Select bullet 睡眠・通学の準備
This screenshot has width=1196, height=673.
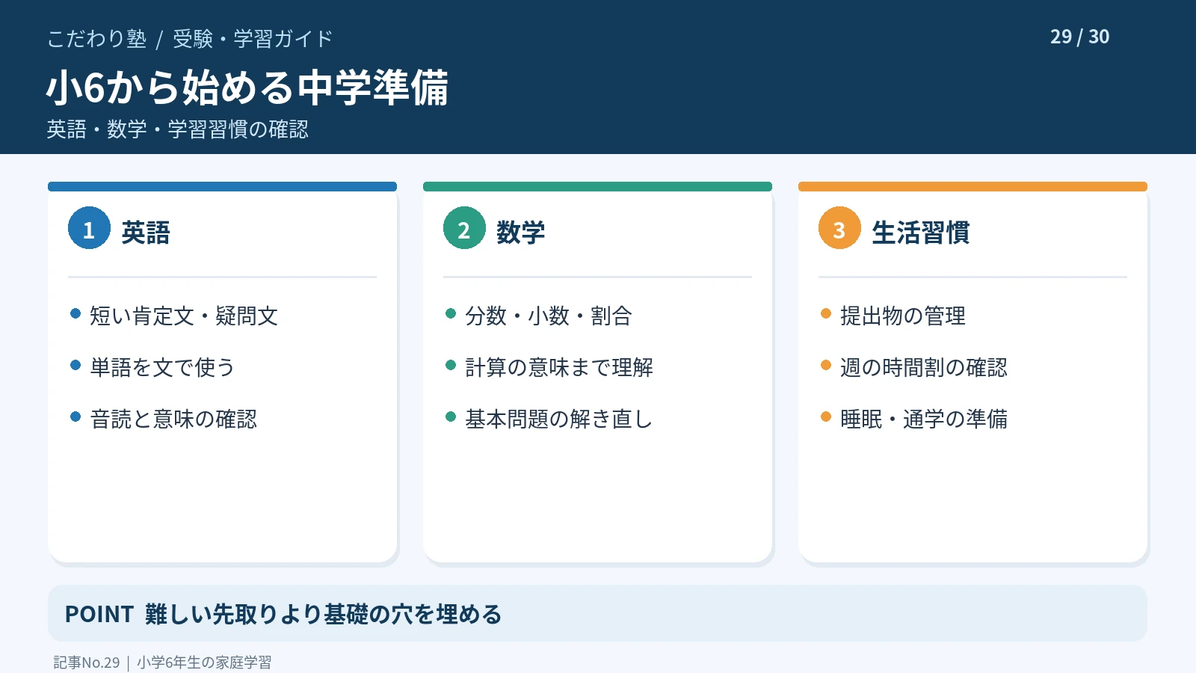(x=924, y=420)
